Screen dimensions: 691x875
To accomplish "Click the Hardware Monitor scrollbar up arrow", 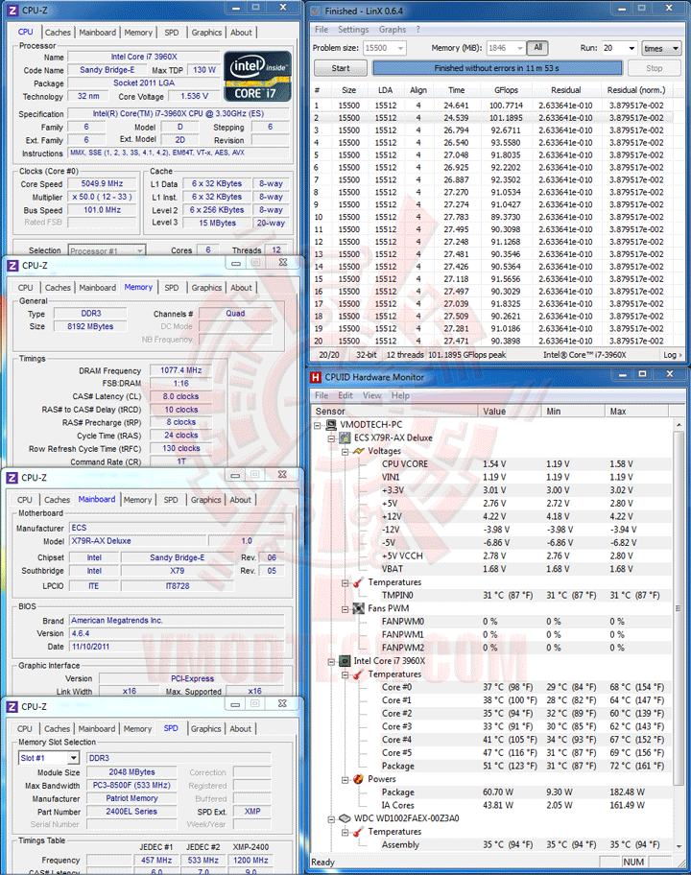I will coord(679,425).
